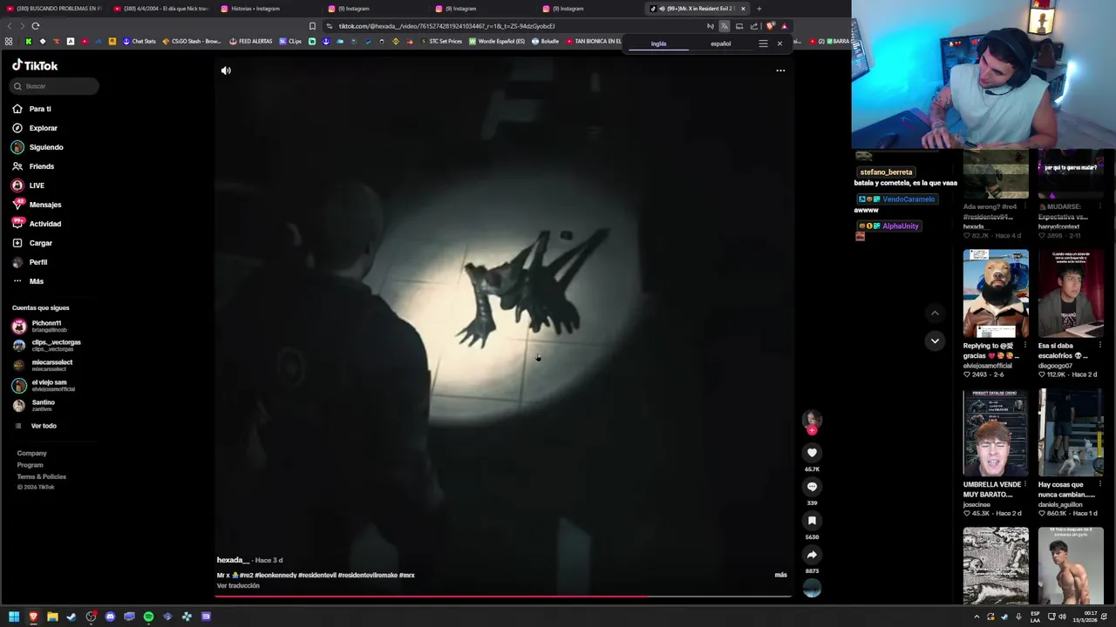The height and width of the screenshot is (627, 1116).
Task: Go to the TikTok logo home
Action: 35,65
